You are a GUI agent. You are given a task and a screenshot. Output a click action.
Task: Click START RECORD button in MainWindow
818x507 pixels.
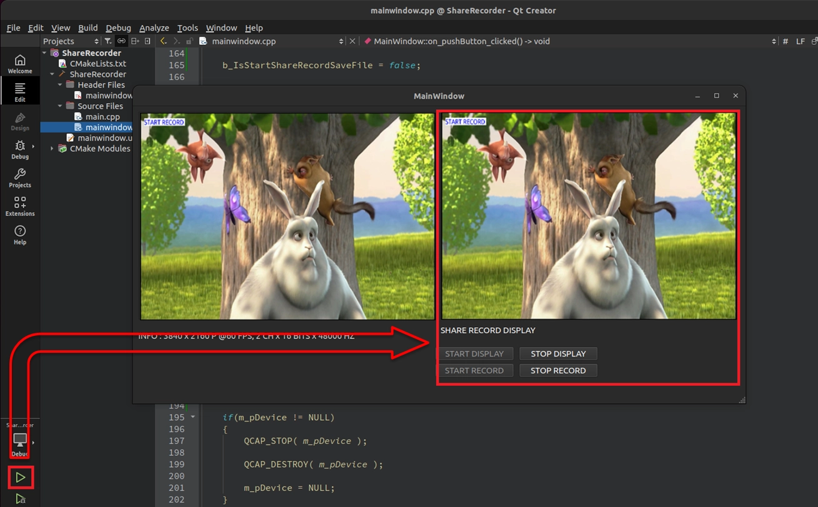474,370
